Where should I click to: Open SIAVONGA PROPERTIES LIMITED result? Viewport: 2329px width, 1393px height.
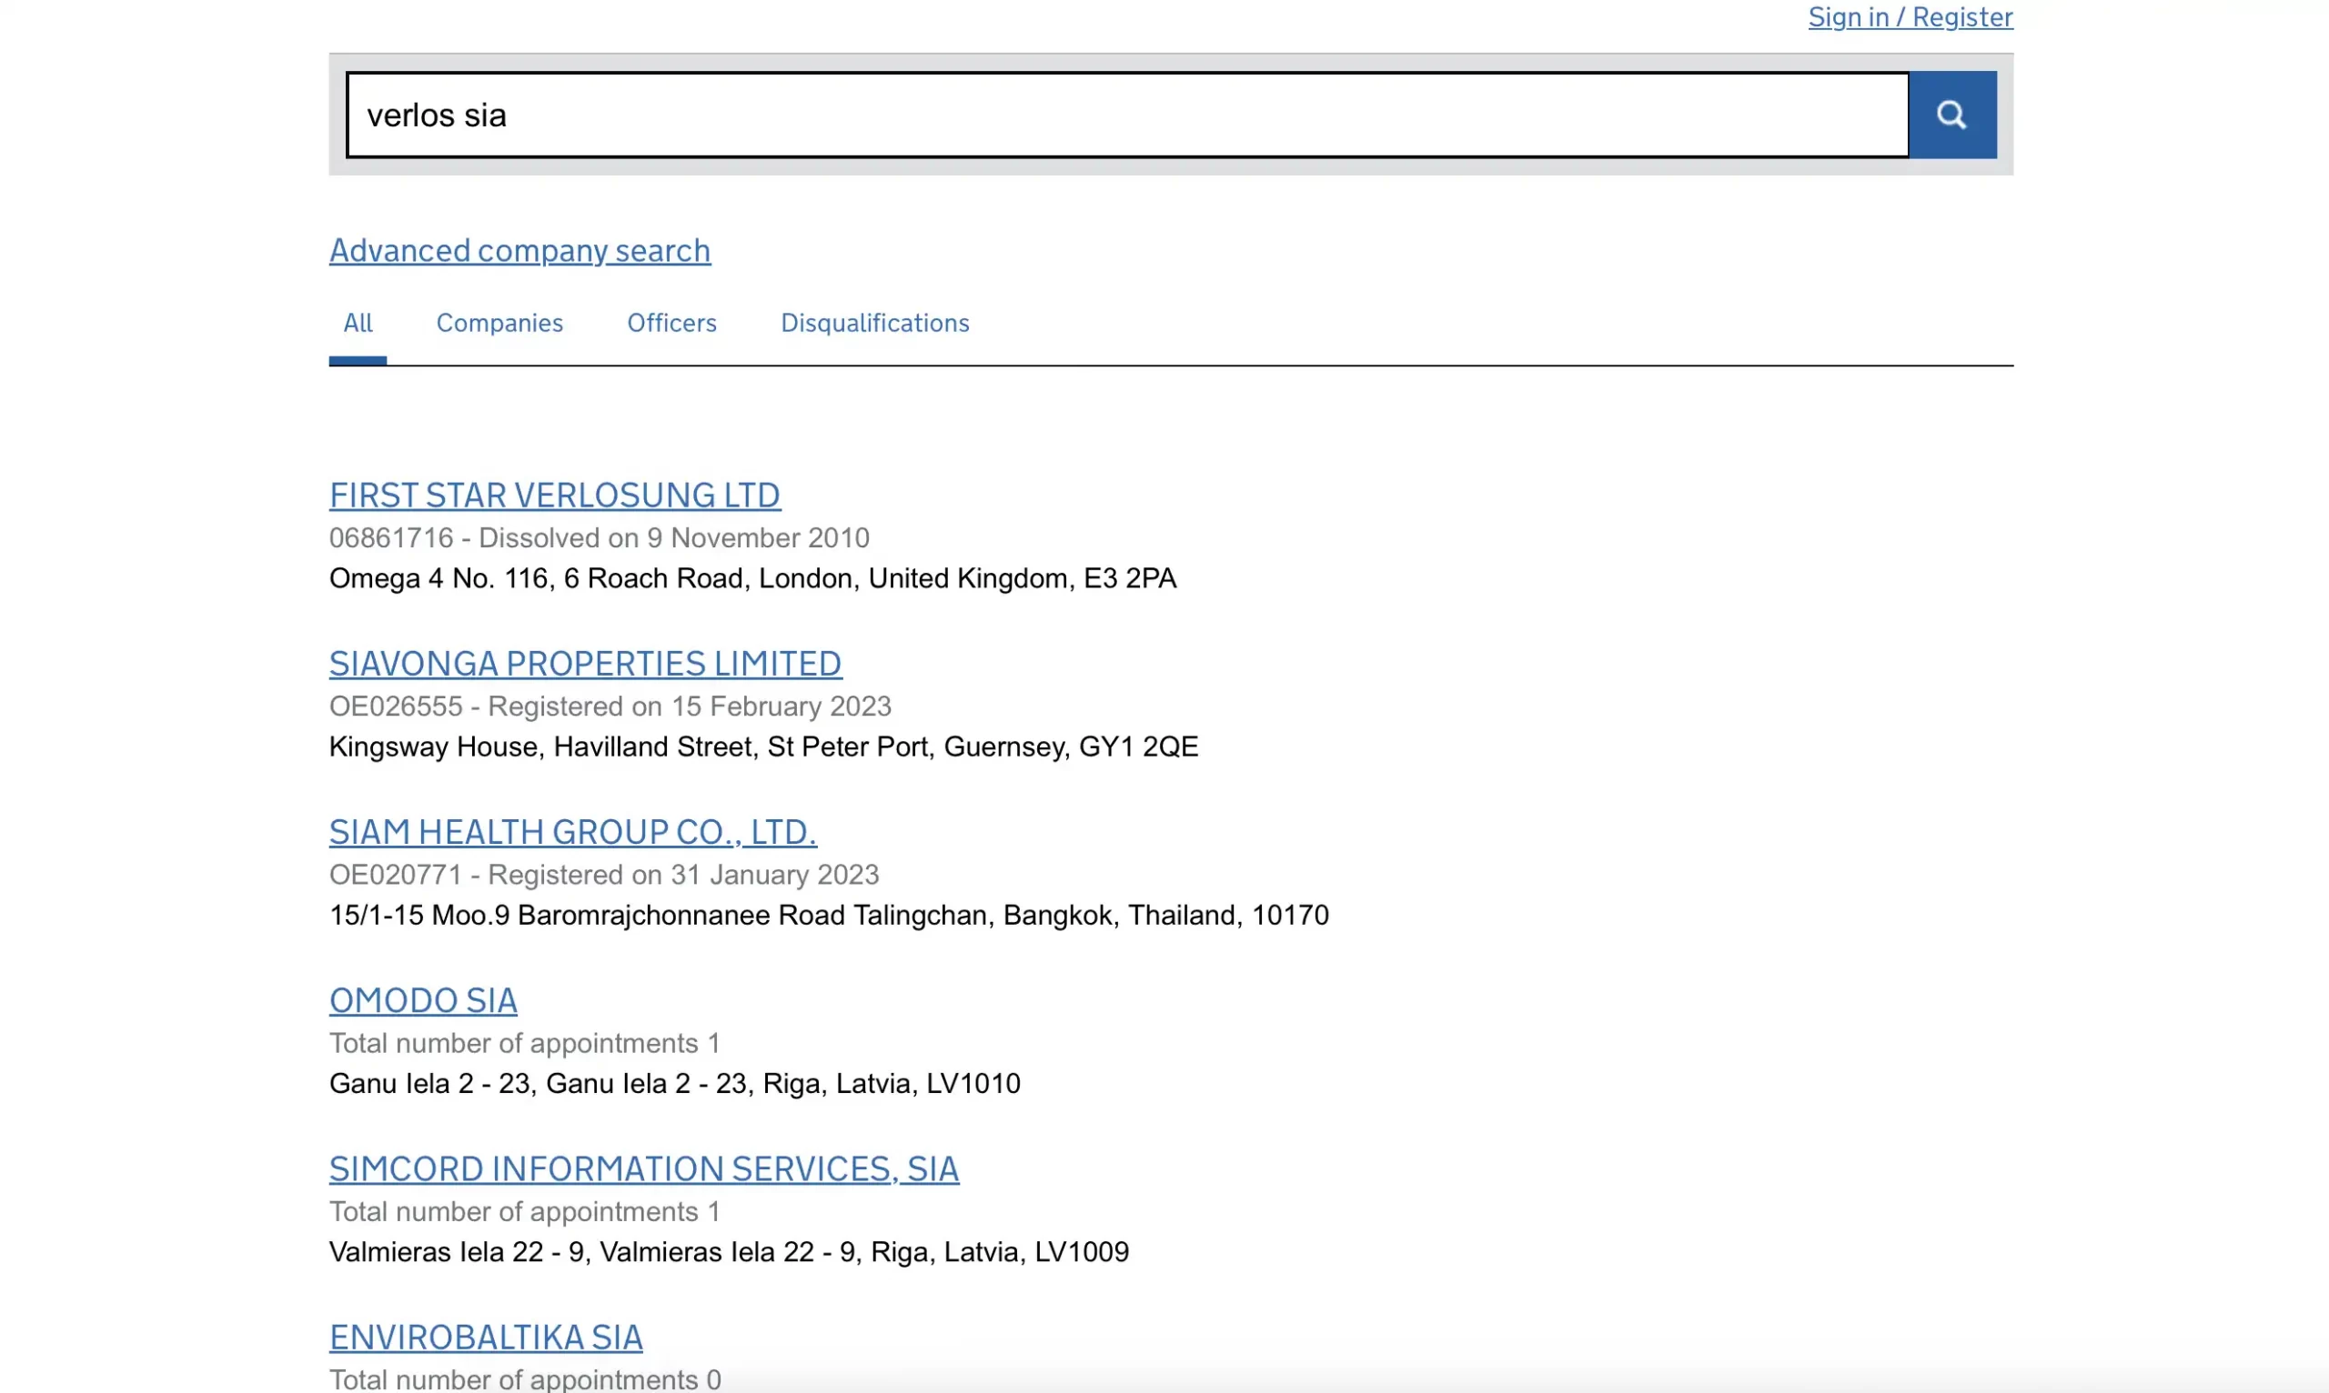coord(585,664)
